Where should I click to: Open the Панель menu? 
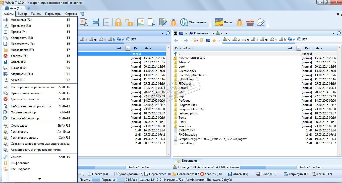[36, 14]
